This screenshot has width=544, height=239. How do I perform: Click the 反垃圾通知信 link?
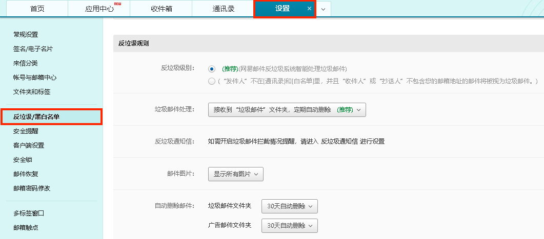pyautogui.click(x=338, y=141)
